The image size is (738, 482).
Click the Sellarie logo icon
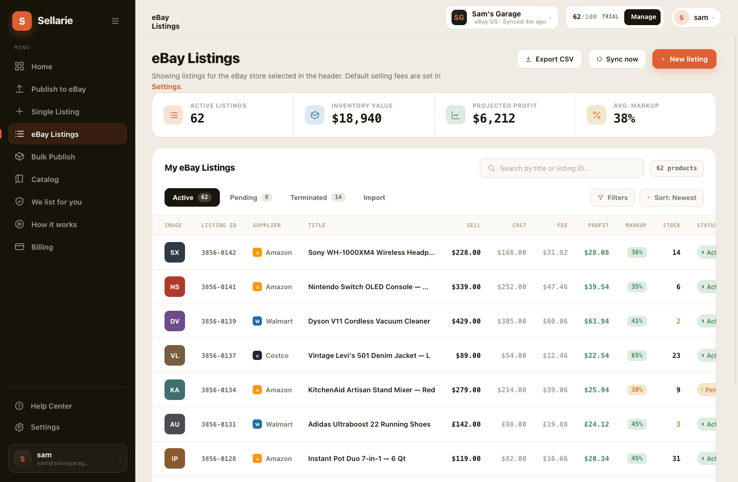tap(22, 21)
